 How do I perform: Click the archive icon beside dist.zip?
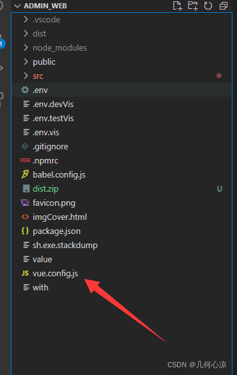pos(26,188)
